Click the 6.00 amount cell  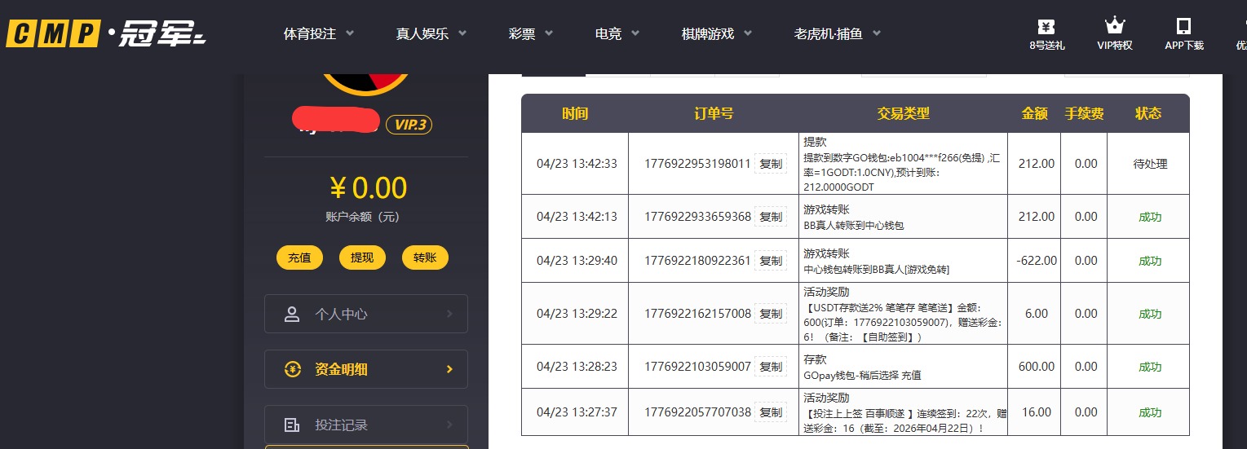(x=1036, y=314)
